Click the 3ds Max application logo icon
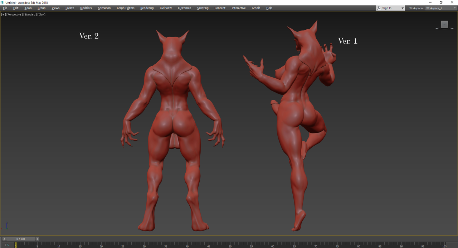 (x=3, y=3)
